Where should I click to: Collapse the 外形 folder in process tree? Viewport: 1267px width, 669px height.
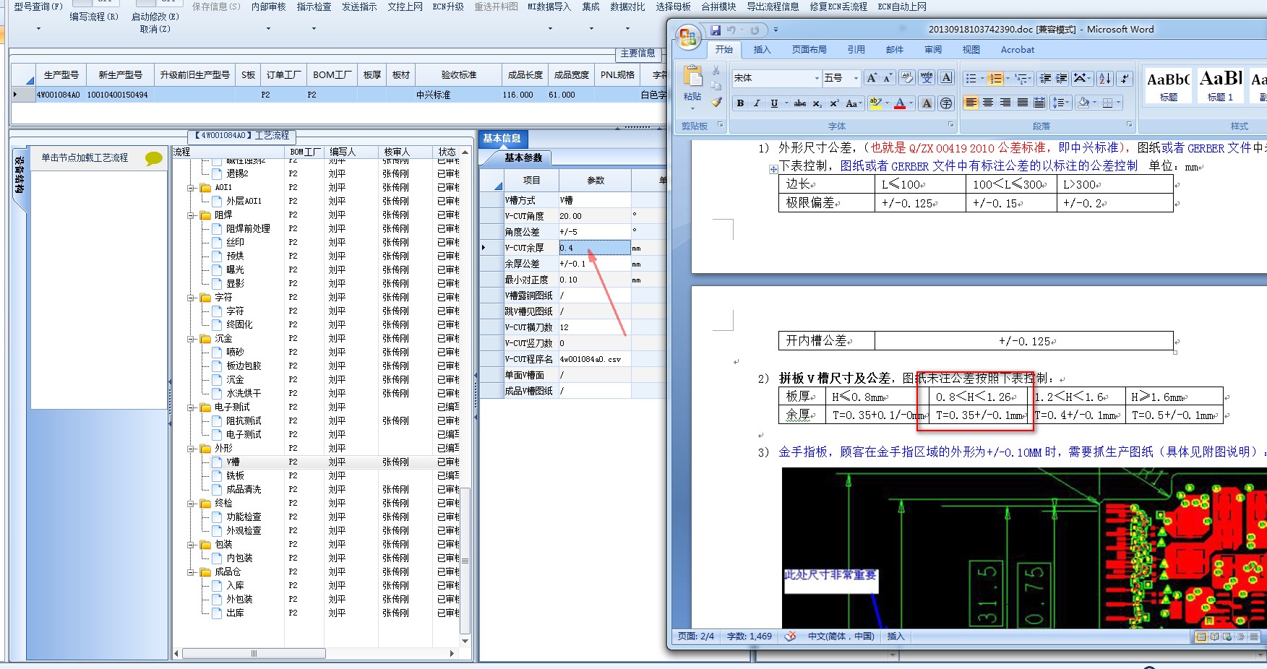pos(192,449)
